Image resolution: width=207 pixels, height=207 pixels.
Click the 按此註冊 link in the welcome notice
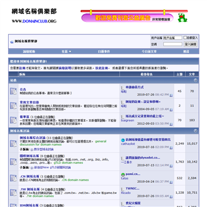(102, 68)
